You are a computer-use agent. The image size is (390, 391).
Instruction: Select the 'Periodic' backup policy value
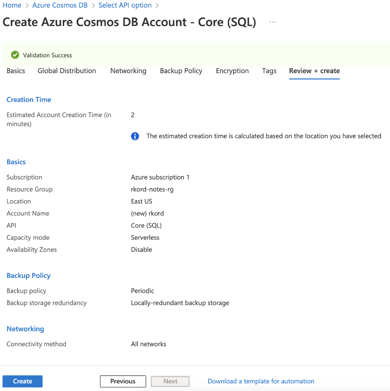pyautogui.click(x=142, y=291)
